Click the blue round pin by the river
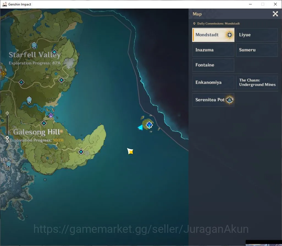This screenshot has width=282, height=246. pyautogui.click(x=29, y=100)
